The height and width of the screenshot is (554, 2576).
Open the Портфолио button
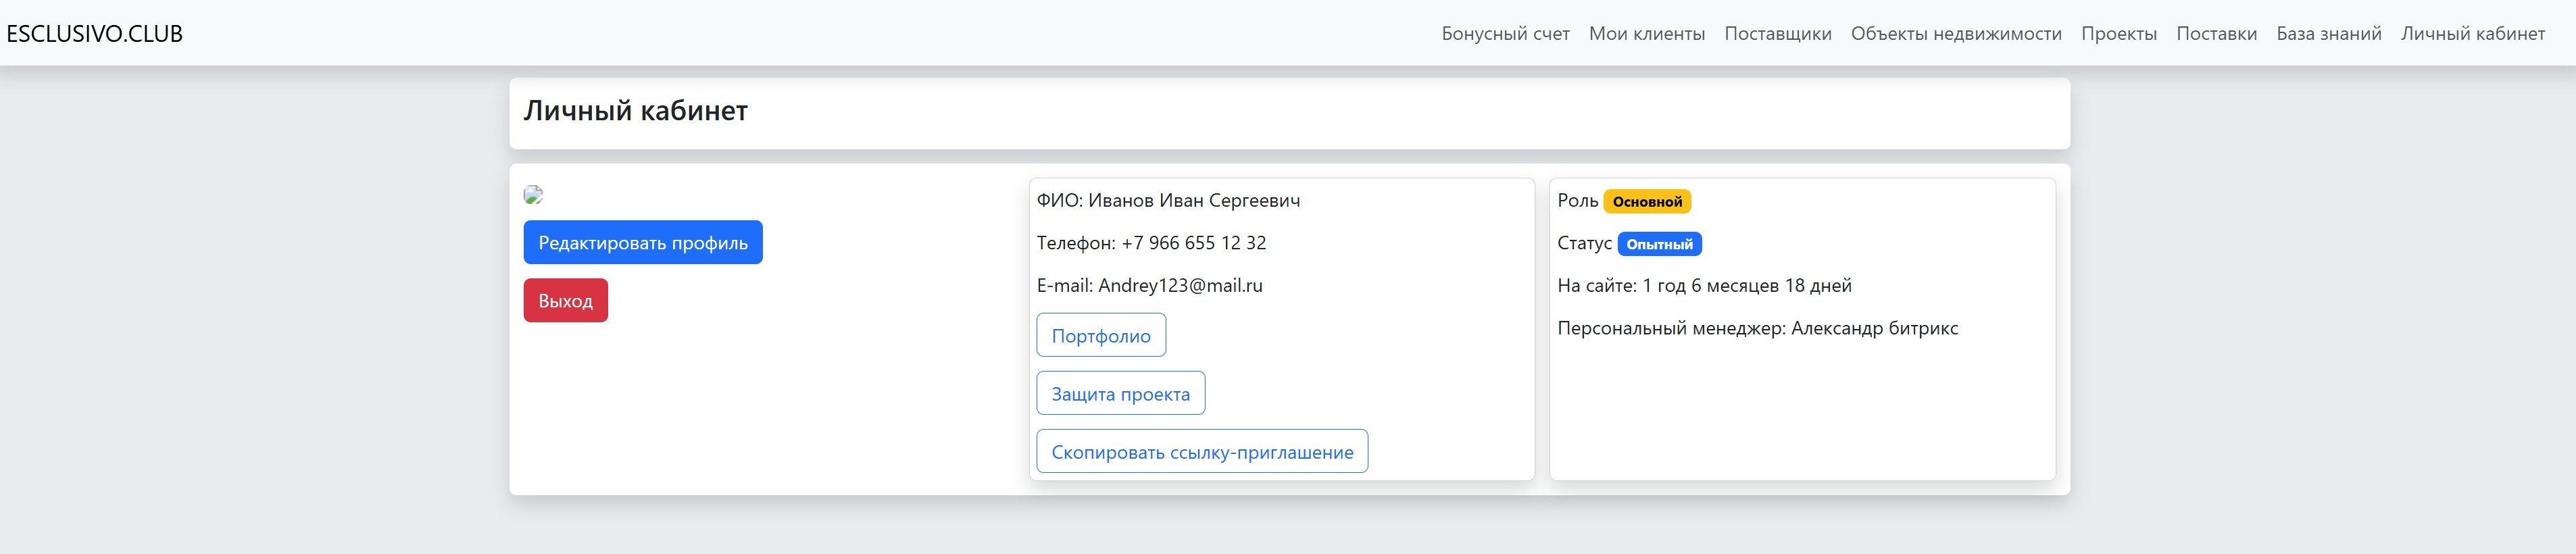click(1100, 336)
